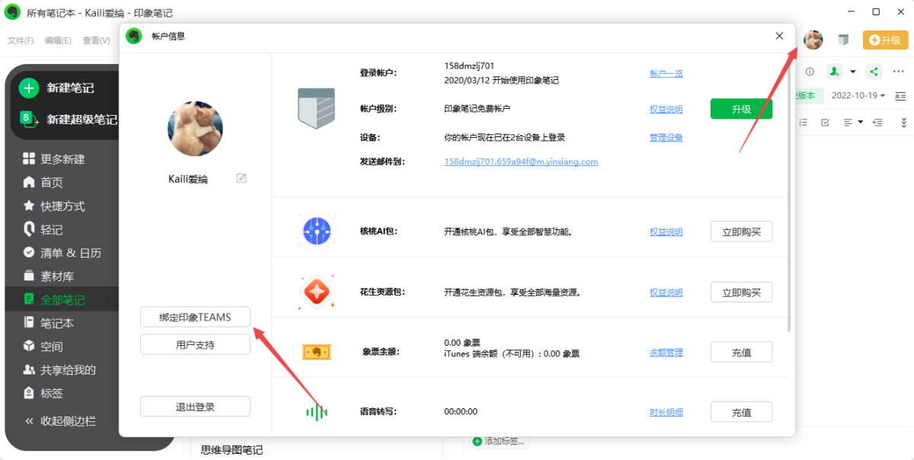Click the orange 升级 upgrade button
The height and width of the screenshot is (460, 914).
885,40
